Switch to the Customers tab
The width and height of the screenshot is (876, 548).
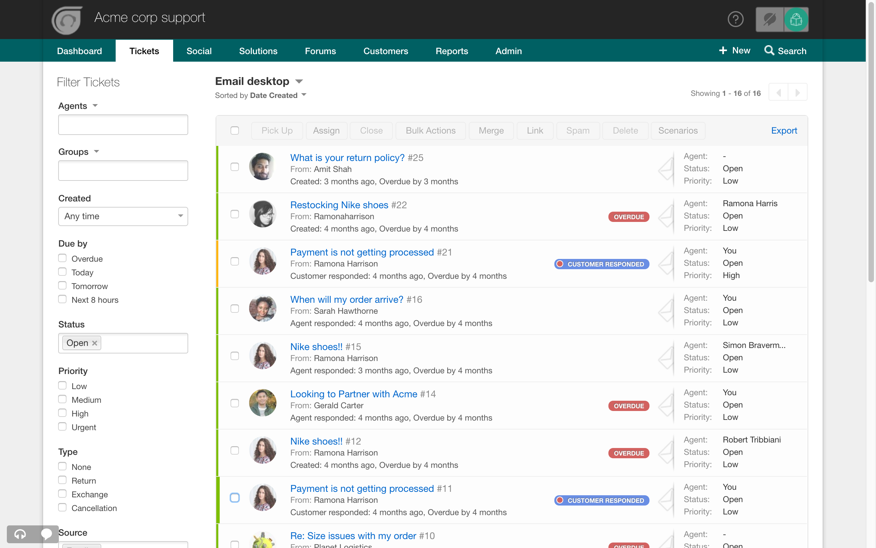click(x=386, y=51)
